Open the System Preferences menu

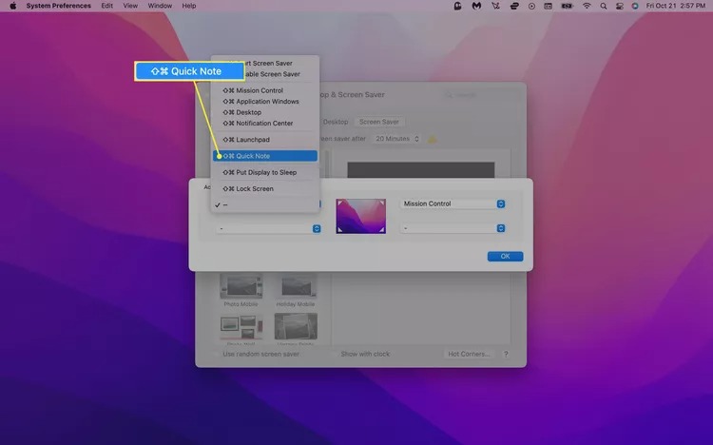(58, 6)
